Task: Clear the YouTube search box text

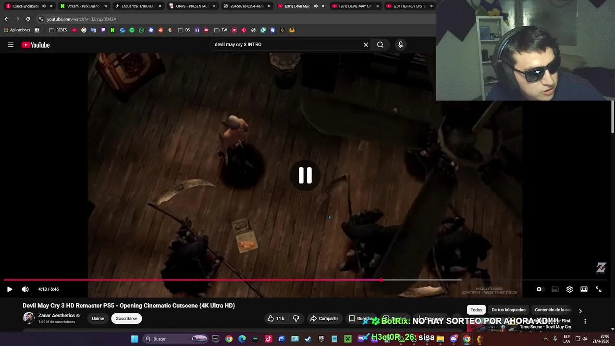Action: tap(366, 45)
